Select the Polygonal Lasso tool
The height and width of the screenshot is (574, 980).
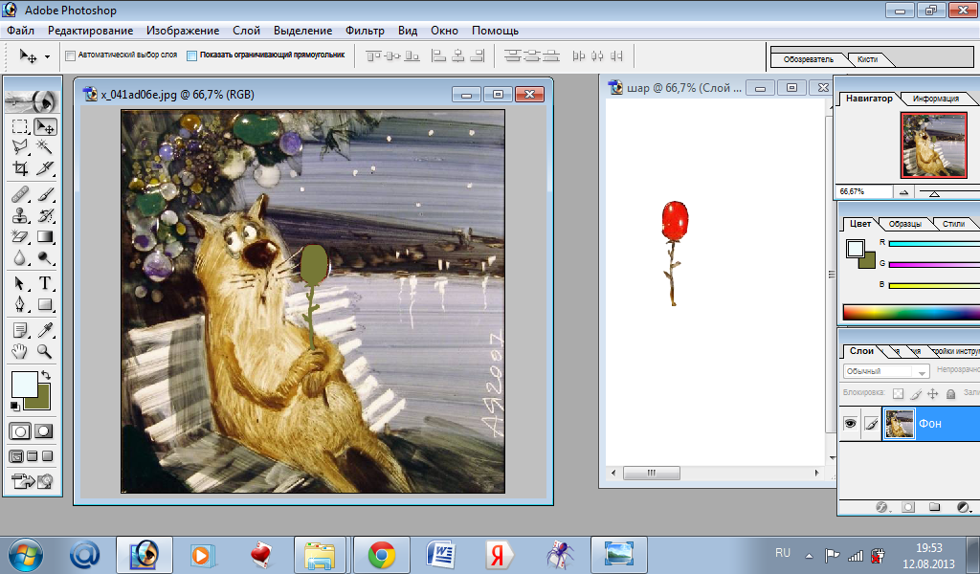tap(20, 147)
